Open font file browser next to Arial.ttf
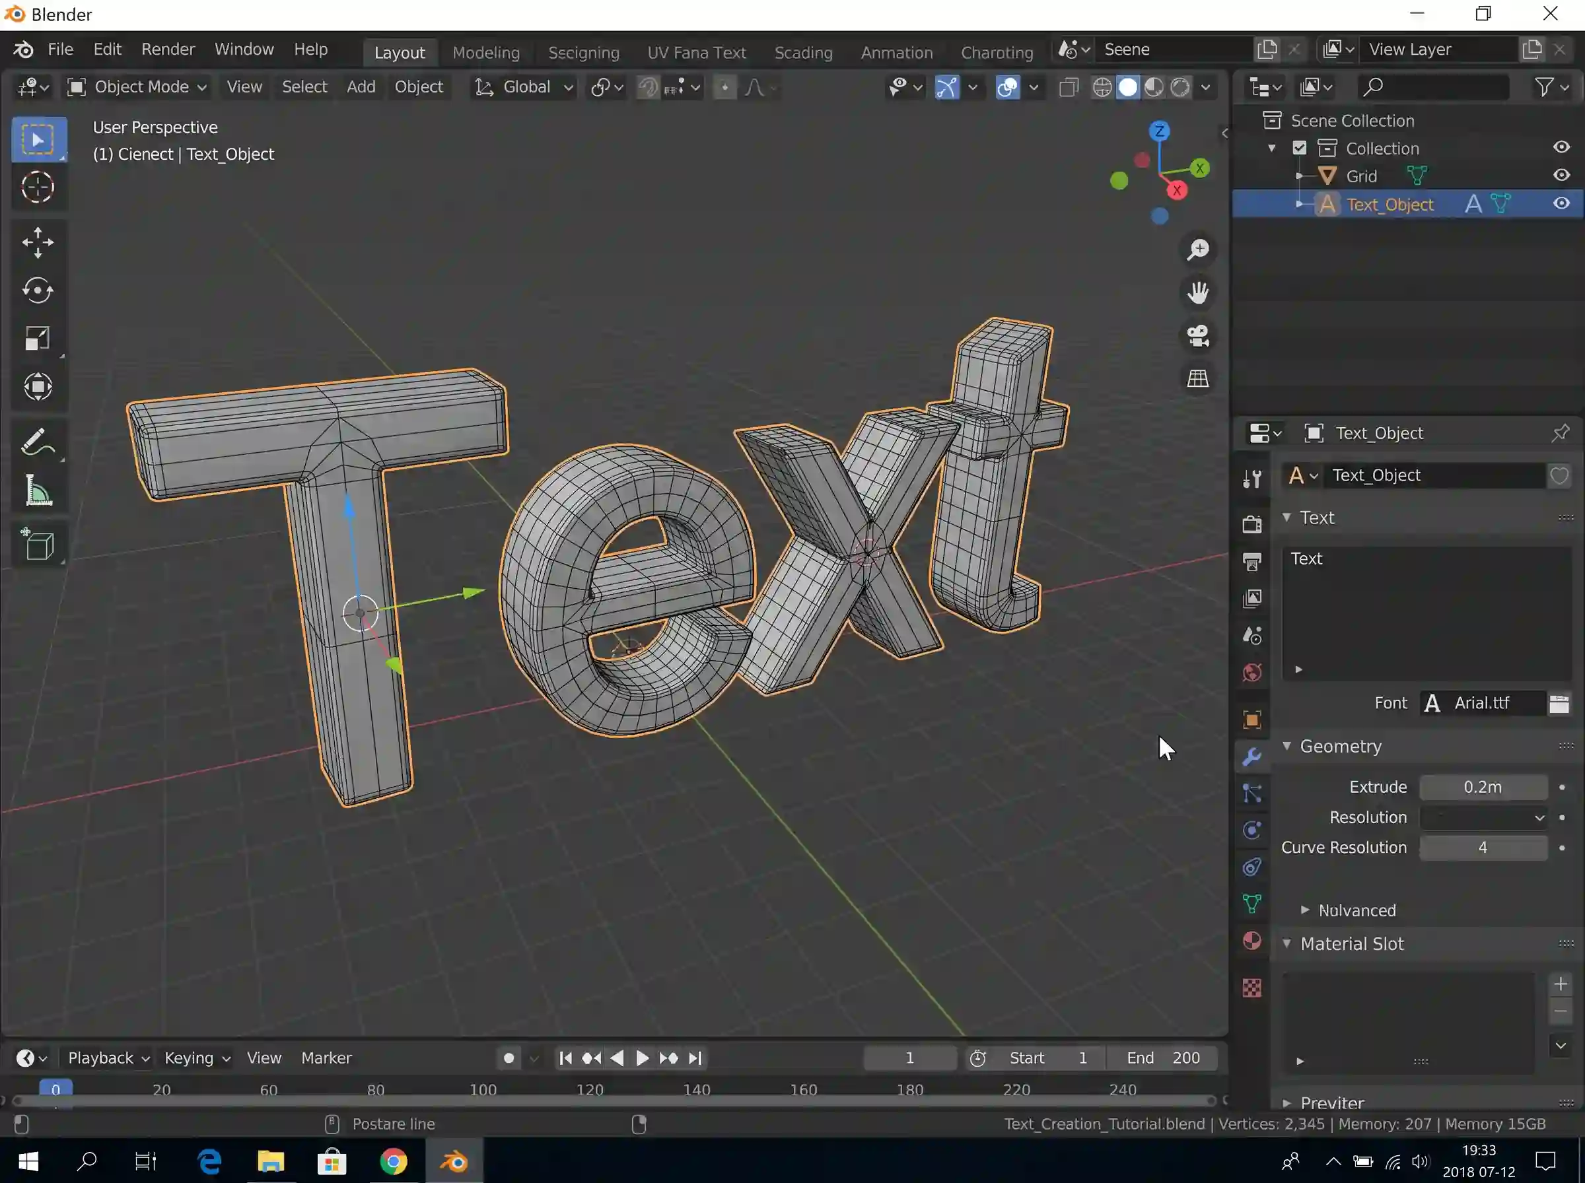1585x1183 pixels. click(1559, 703)
